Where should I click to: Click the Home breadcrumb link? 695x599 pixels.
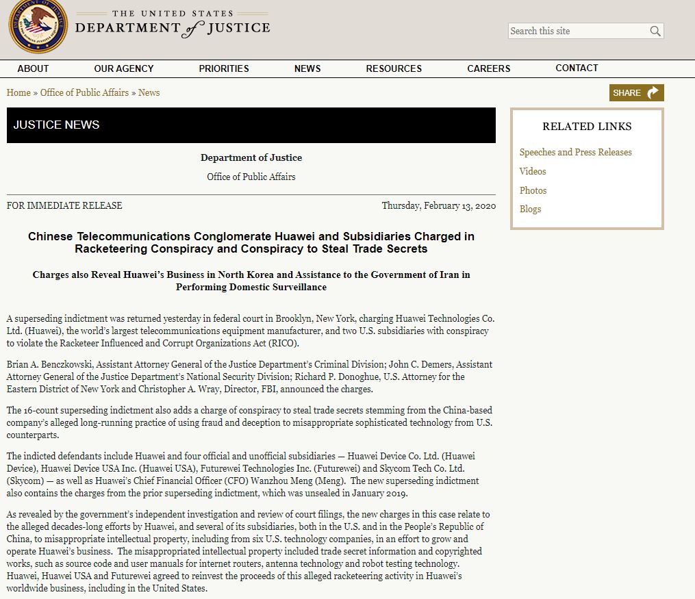pos(18,92)
